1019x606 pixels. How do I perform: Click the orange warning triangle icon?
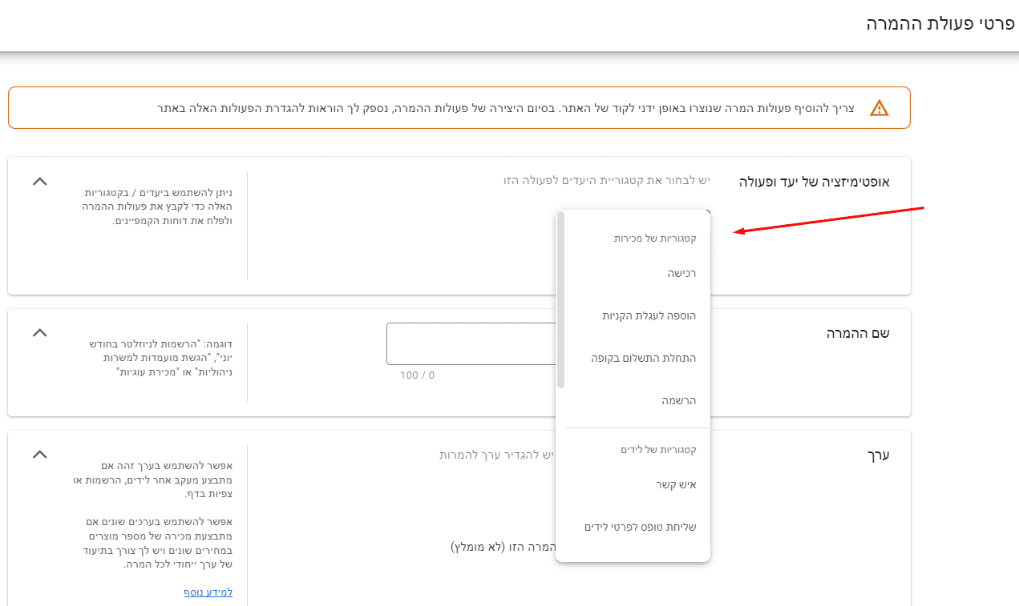(x=879, y=108)
